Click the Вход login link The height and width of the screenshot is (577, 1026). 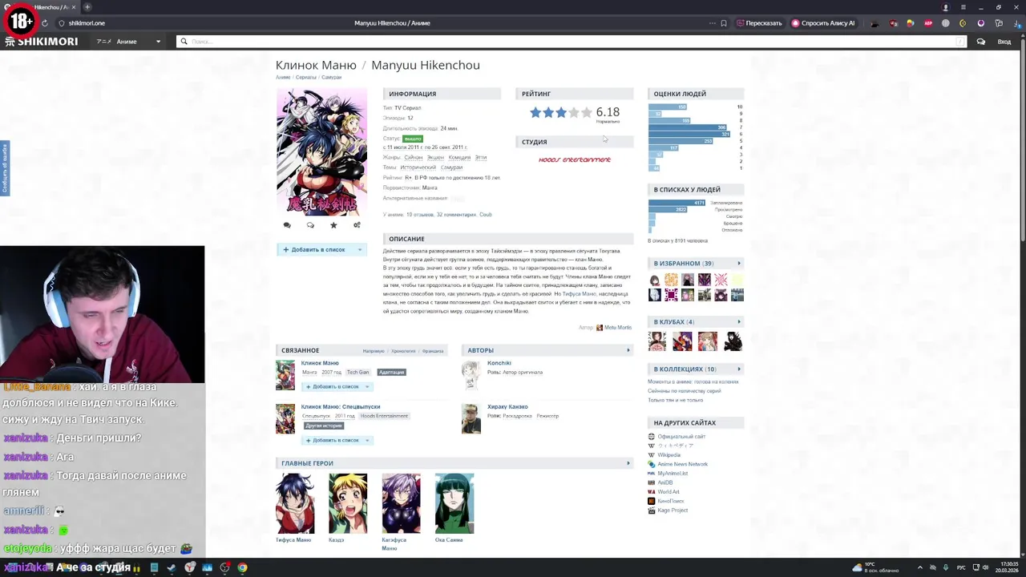click(1004, 42)
